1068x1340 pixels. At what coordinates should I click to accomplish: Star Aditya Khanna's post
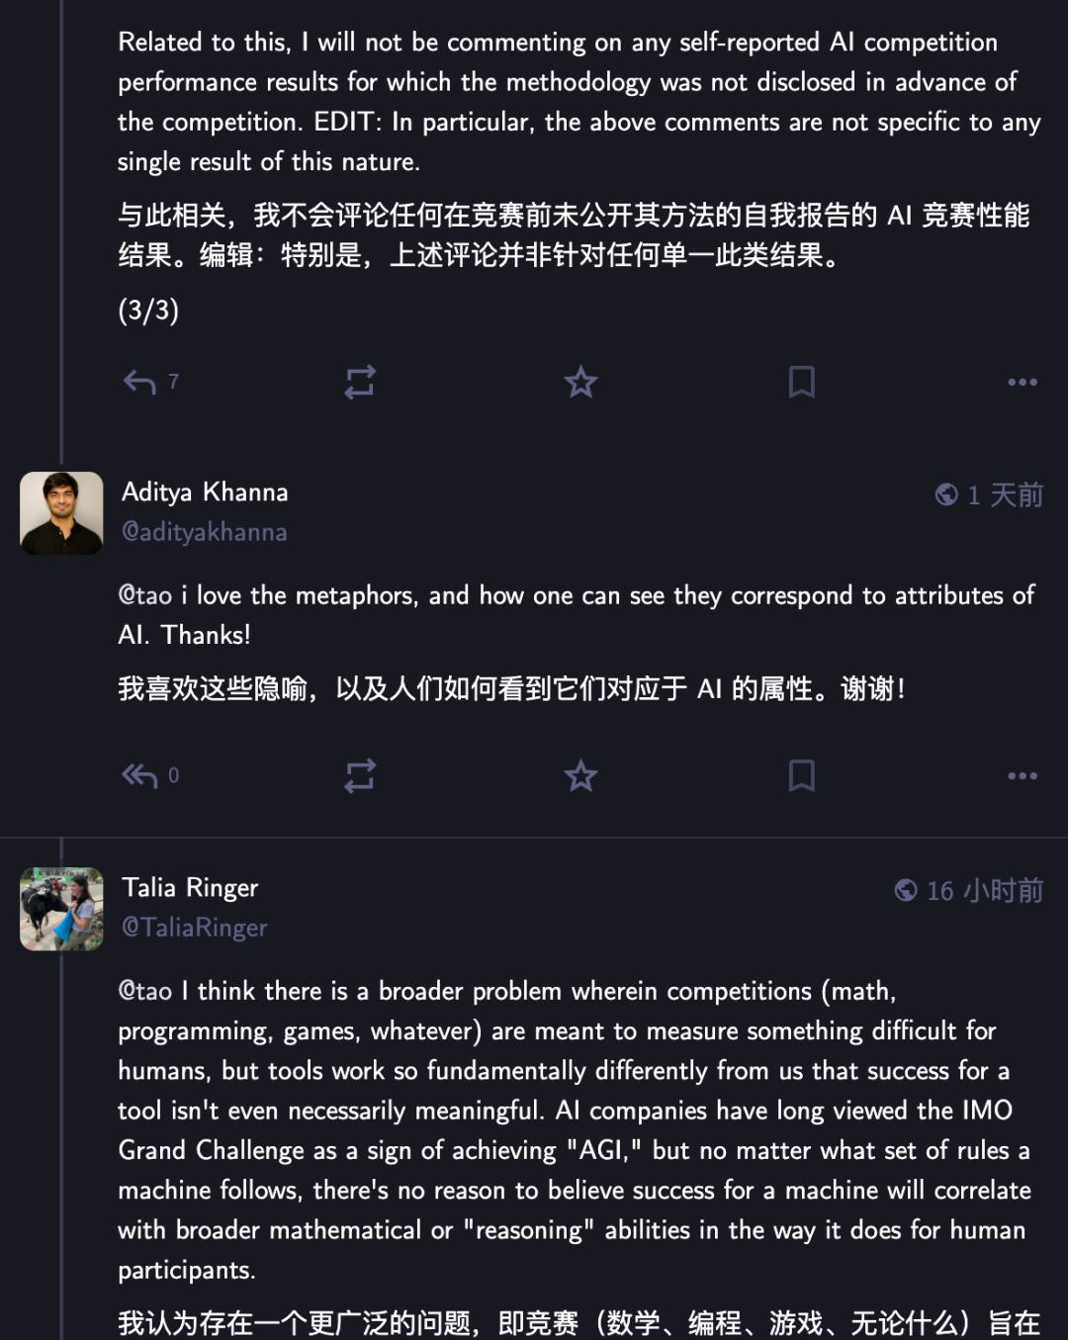pos(580,775)
